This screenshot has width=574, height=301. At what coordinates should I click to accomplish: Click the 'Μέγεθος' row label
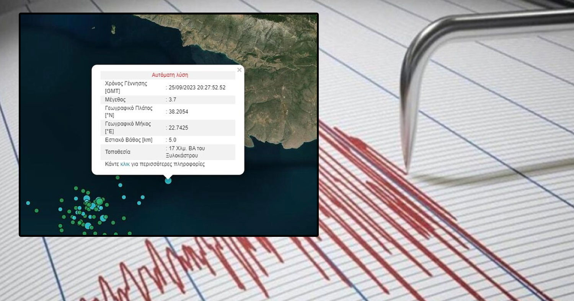pyautogui.click(x=115, y=99)
